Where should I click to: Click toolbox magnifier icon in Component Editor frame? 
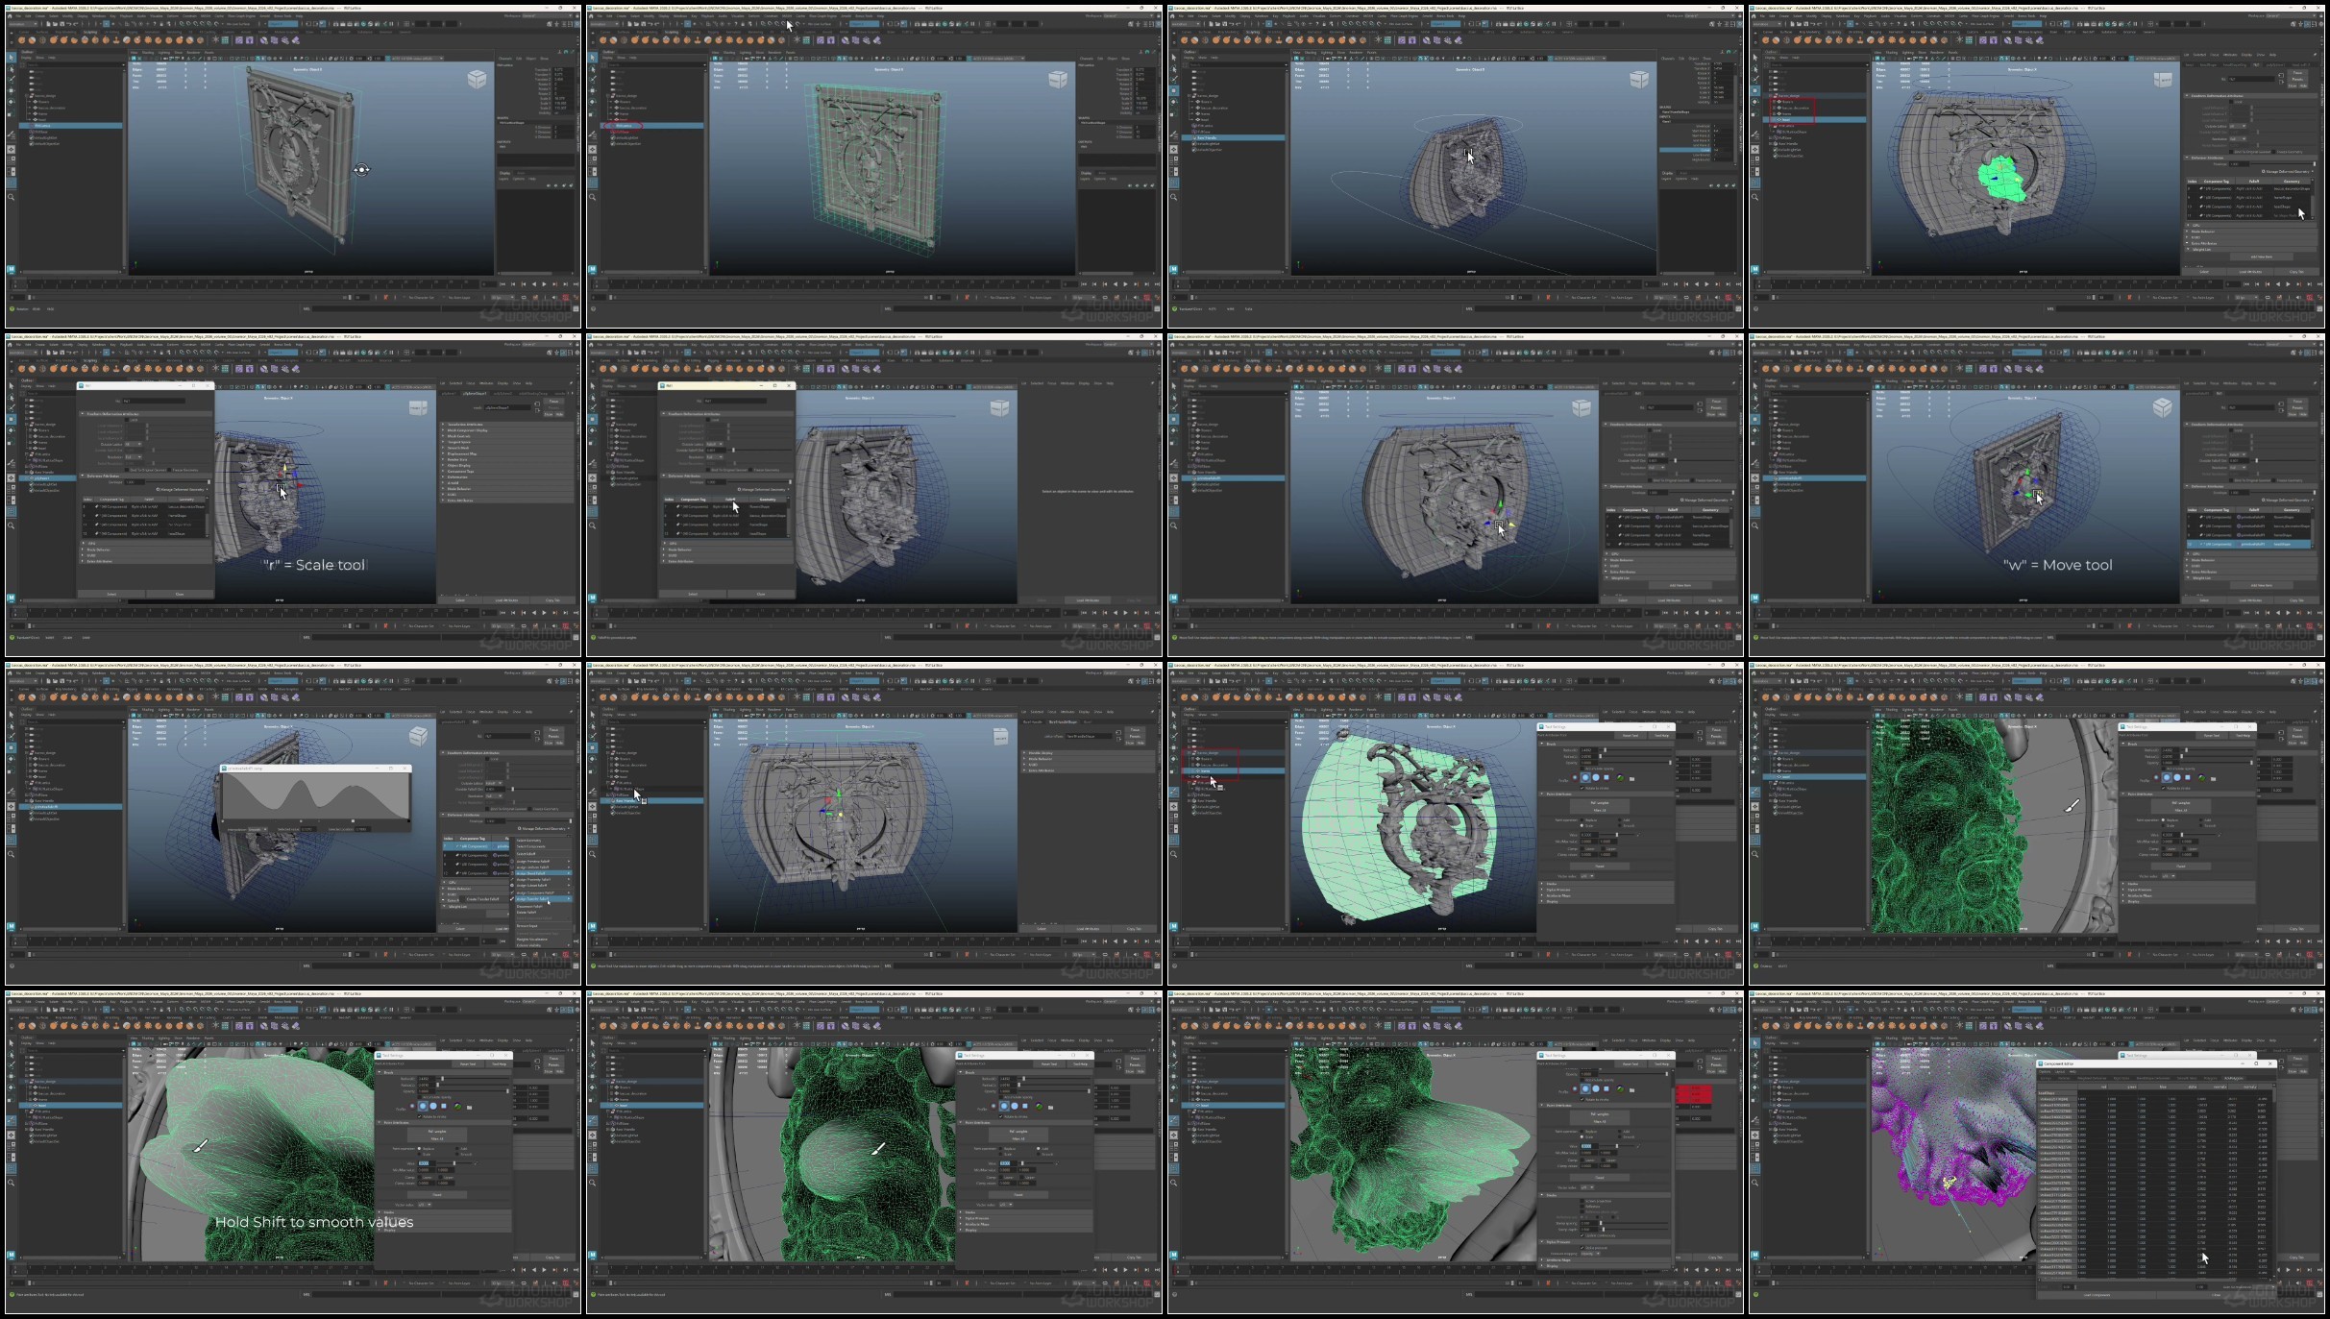1754,1182
